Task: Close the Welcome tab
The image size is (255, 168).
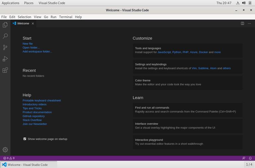Action: (x=33, y=24)
